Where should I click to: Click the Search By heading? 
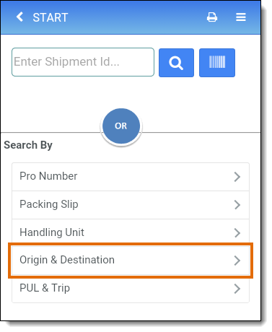coord(28,145)
